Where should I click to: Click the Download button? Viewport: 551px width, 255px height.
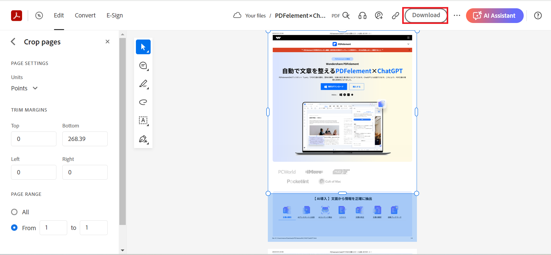coord(426,15)
